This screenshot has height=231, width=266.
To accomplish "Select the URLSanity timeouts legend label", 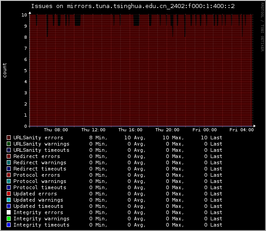I will (41, 150).
